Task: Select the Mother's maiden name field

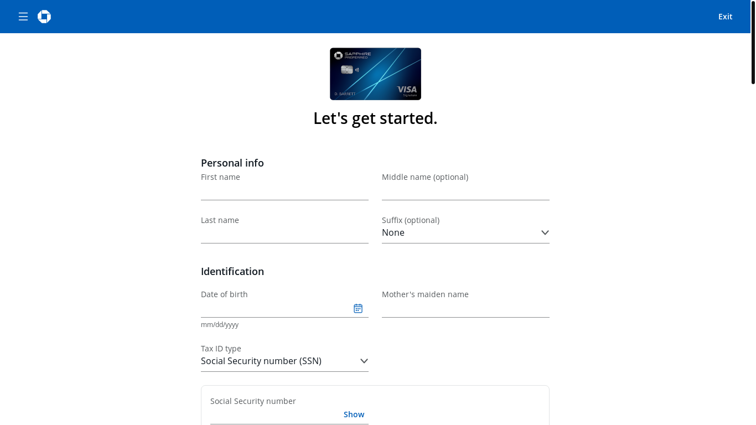Action: click(x=465, y=309)
